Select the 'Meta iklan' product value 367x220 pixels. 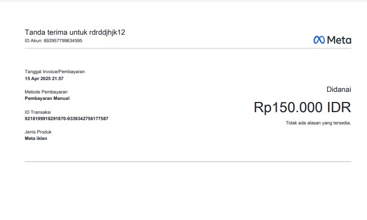pos(36,138)
